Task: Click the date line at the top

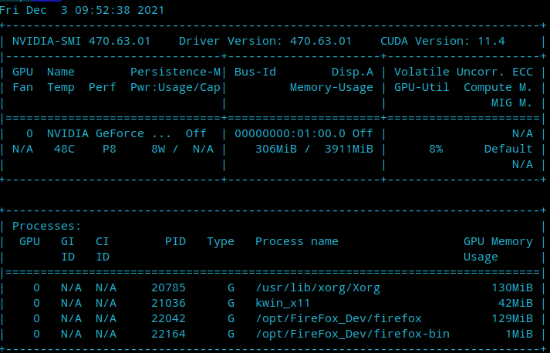Action: pos(83,10)
